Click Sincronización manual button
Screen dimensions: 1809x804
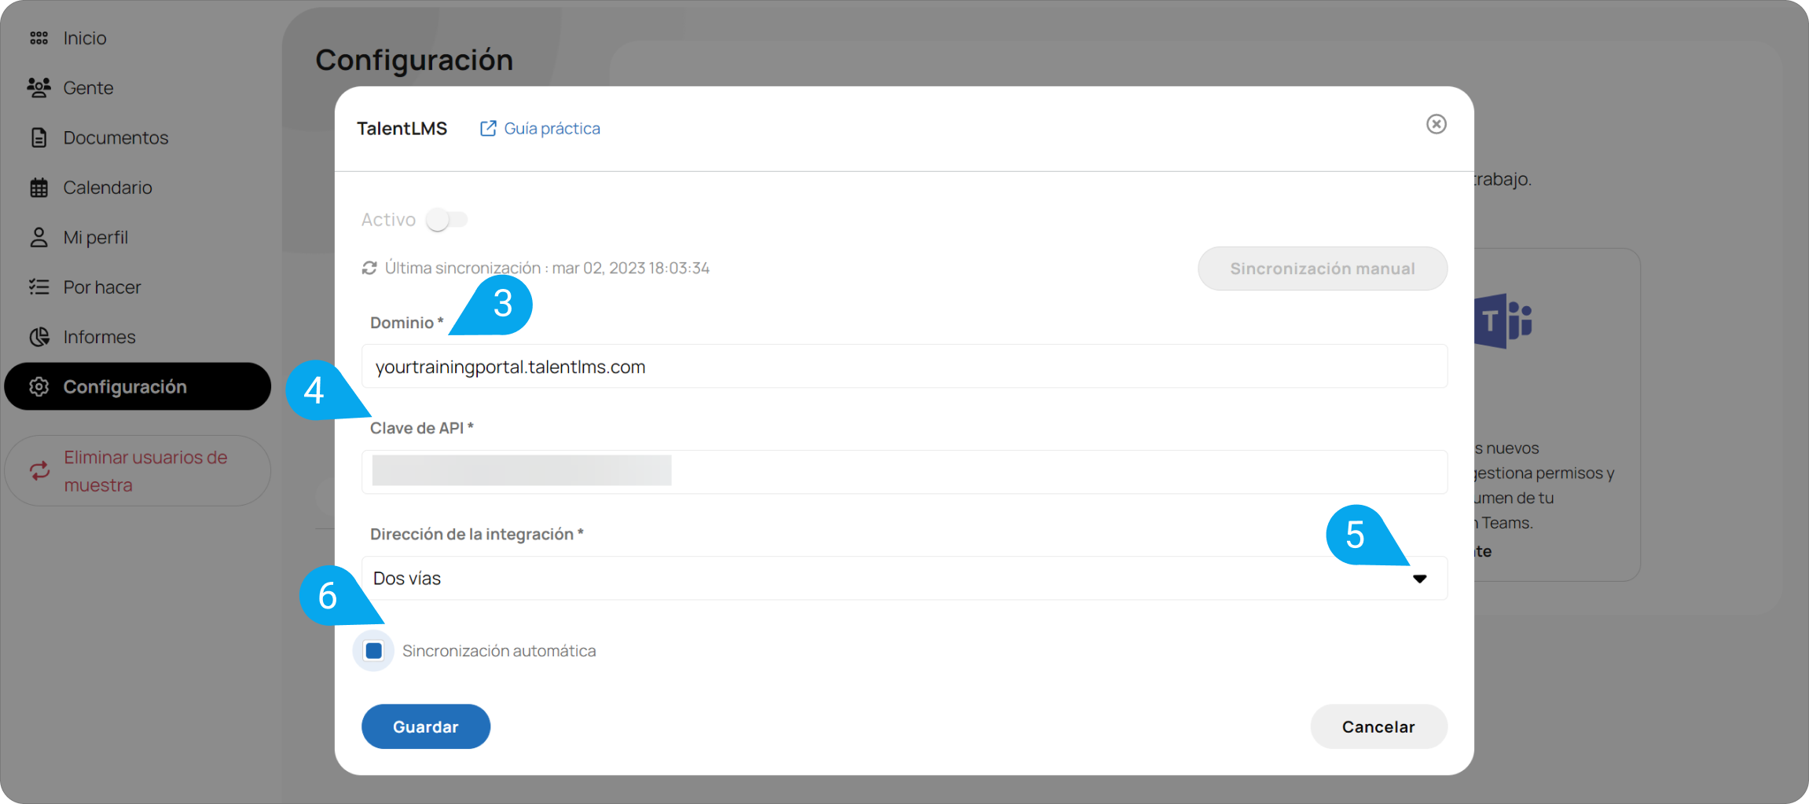click(x=1323, y=269)
